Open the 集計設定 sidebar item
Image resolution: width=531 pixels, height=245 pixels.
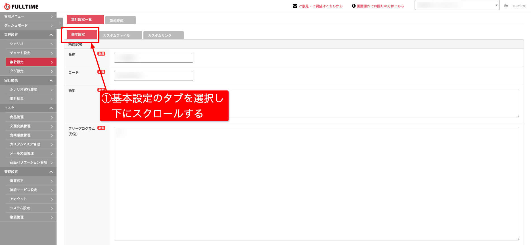(x=31, y=62)
